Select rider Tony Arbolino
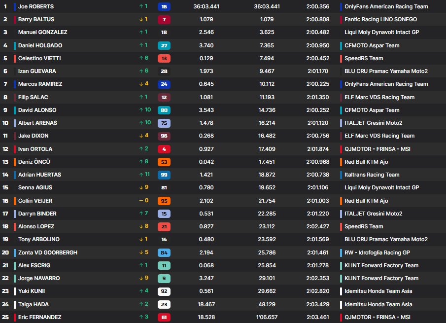 pos(39,239)
